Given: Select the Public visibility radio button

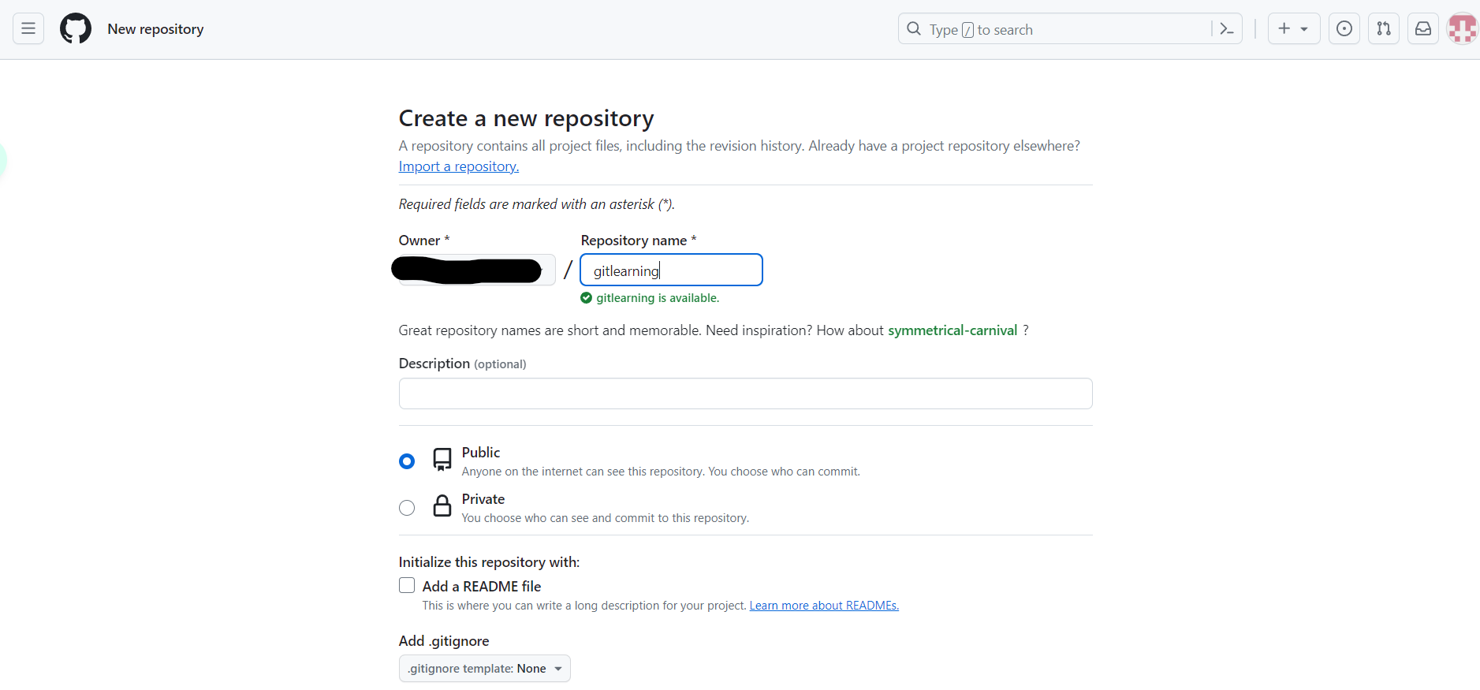Looking at the screenshot, I should pos(407,461).
